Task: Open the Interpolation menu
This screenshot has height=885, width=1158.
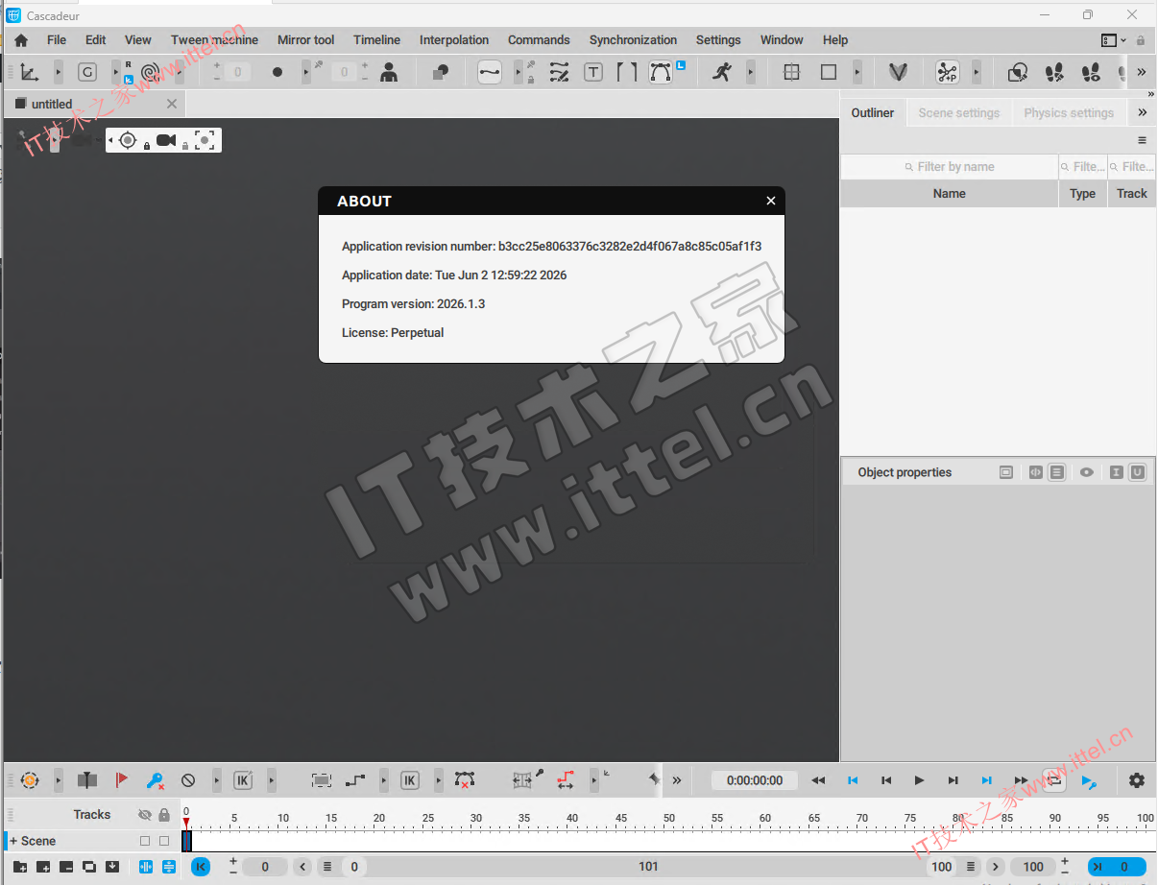Action: (x=454, y=40)
